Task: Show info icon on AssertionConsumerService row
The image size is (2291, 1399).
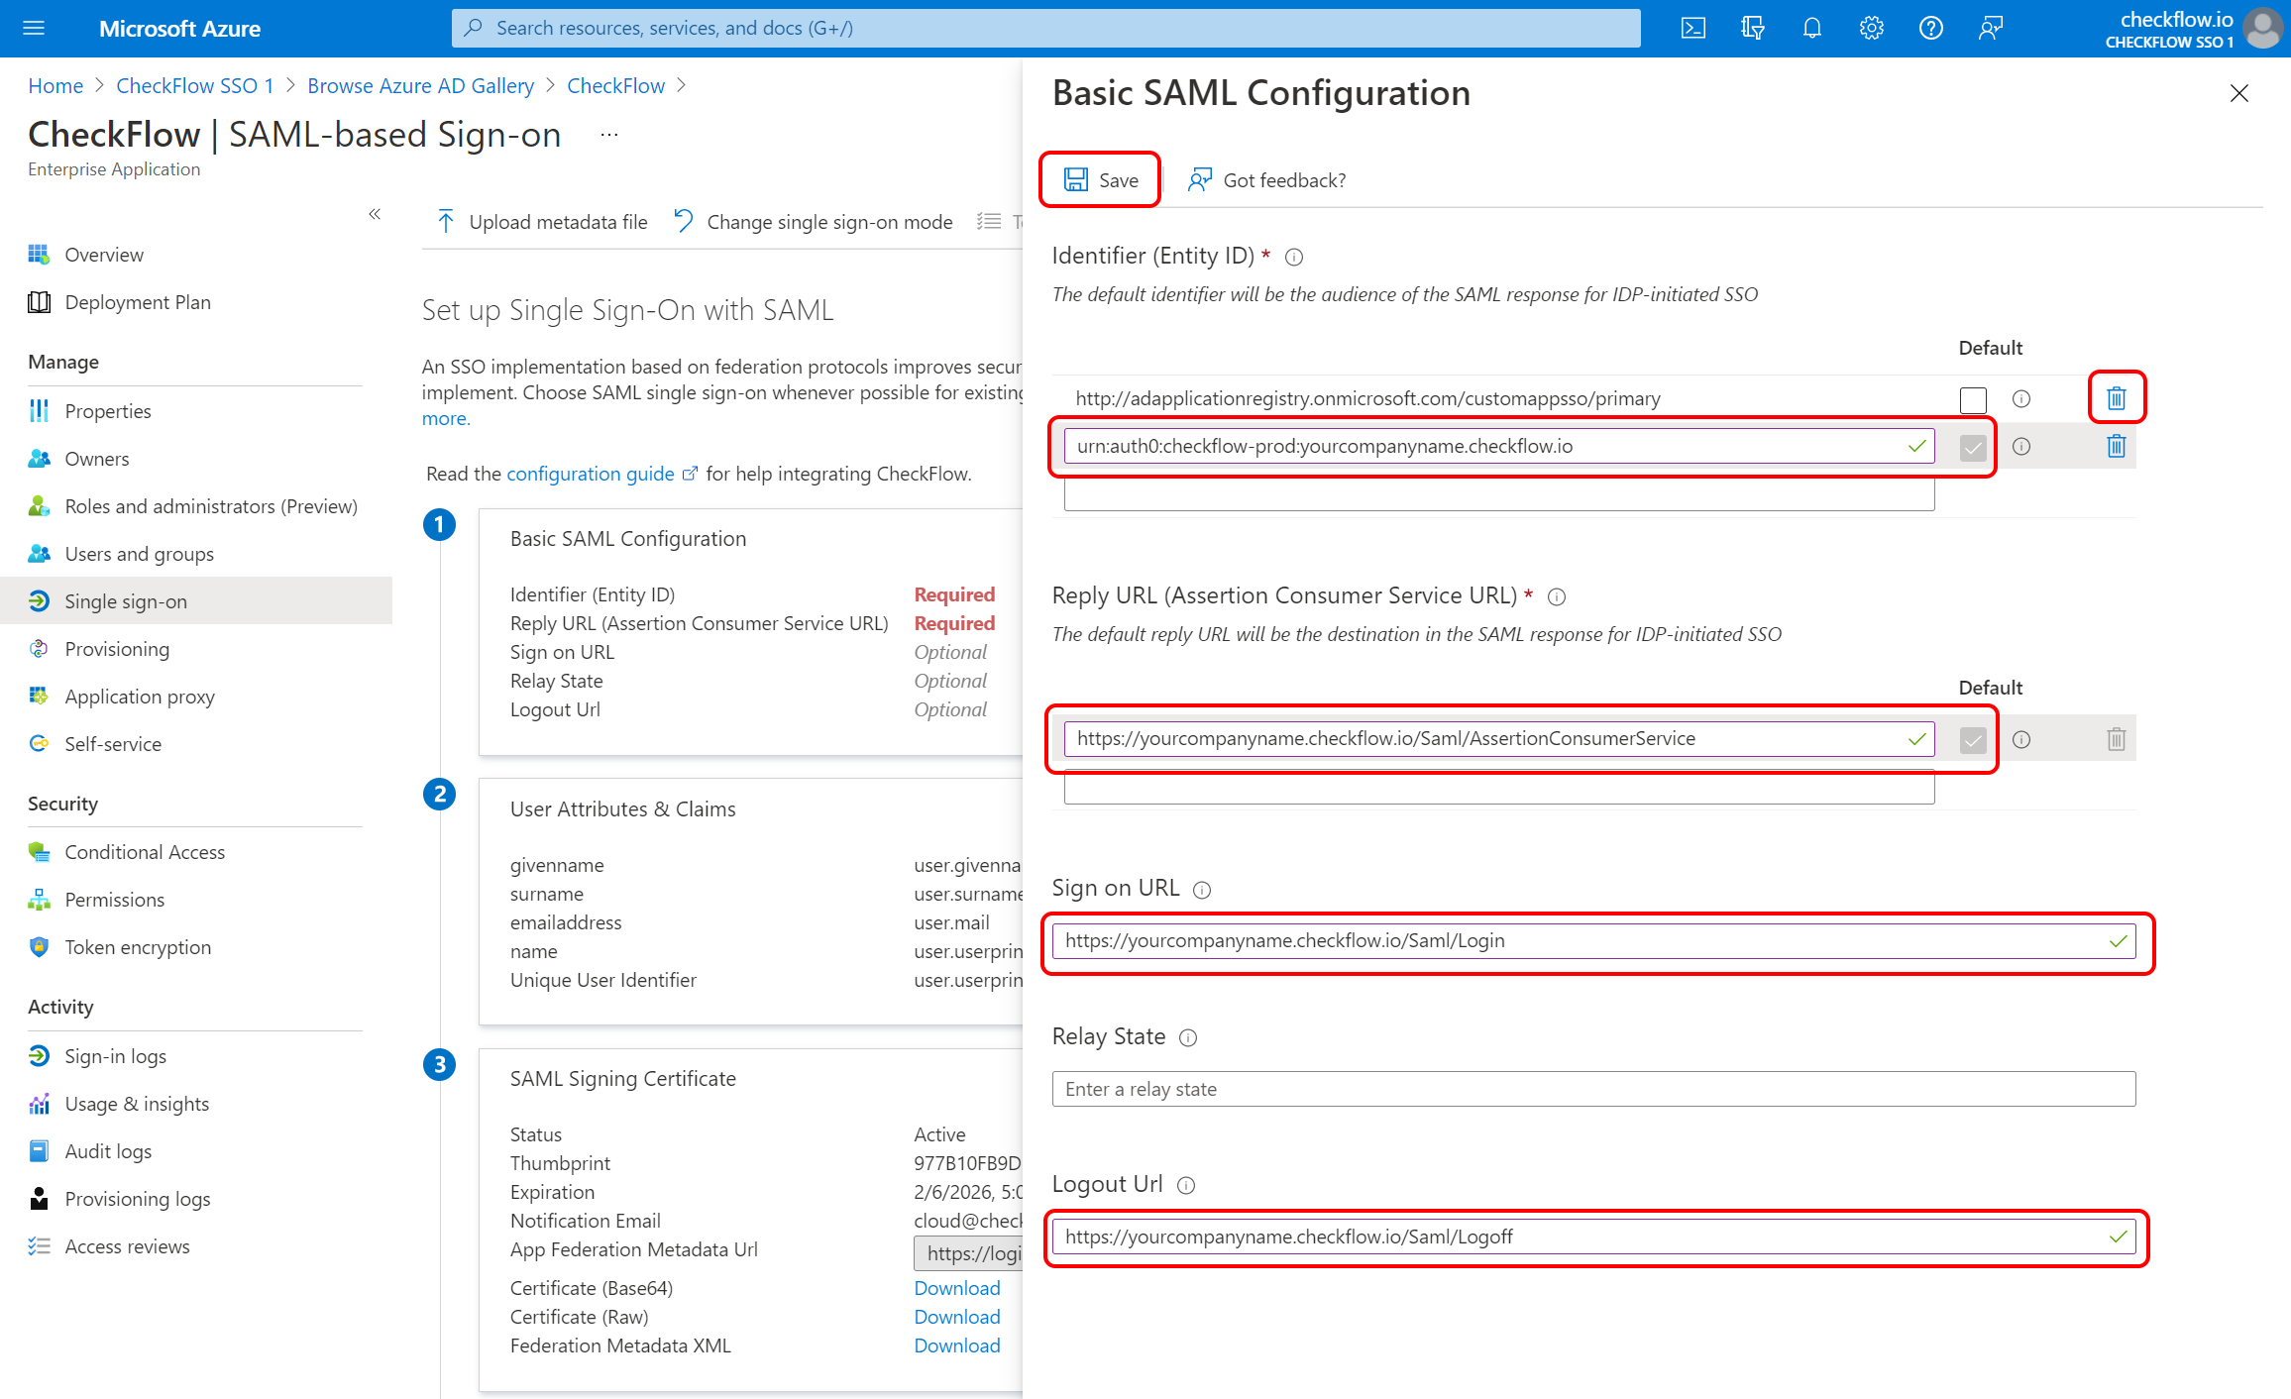Action: pos(2021,739)
